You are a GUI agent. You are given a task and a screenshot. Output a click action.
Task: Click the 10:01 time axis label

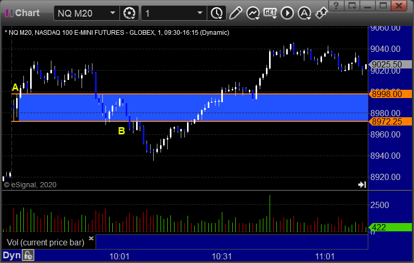click(119, 256)
